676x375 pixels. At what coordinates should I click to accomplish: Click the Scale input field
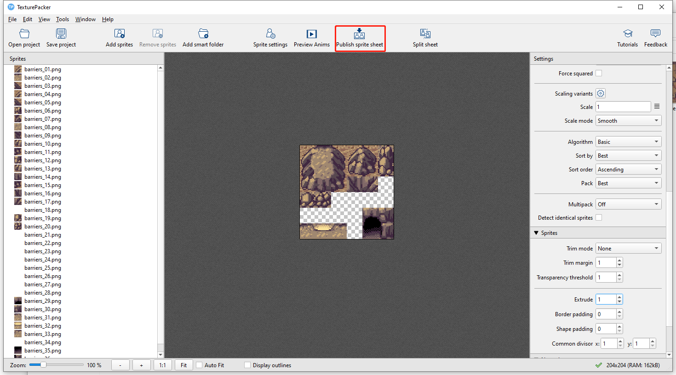coord(623,107)
